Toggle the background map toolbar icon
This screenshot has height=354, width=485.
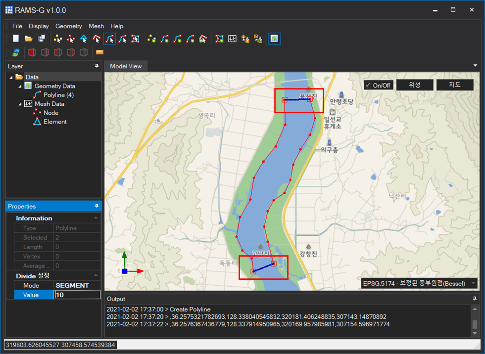tap(274, 39)
